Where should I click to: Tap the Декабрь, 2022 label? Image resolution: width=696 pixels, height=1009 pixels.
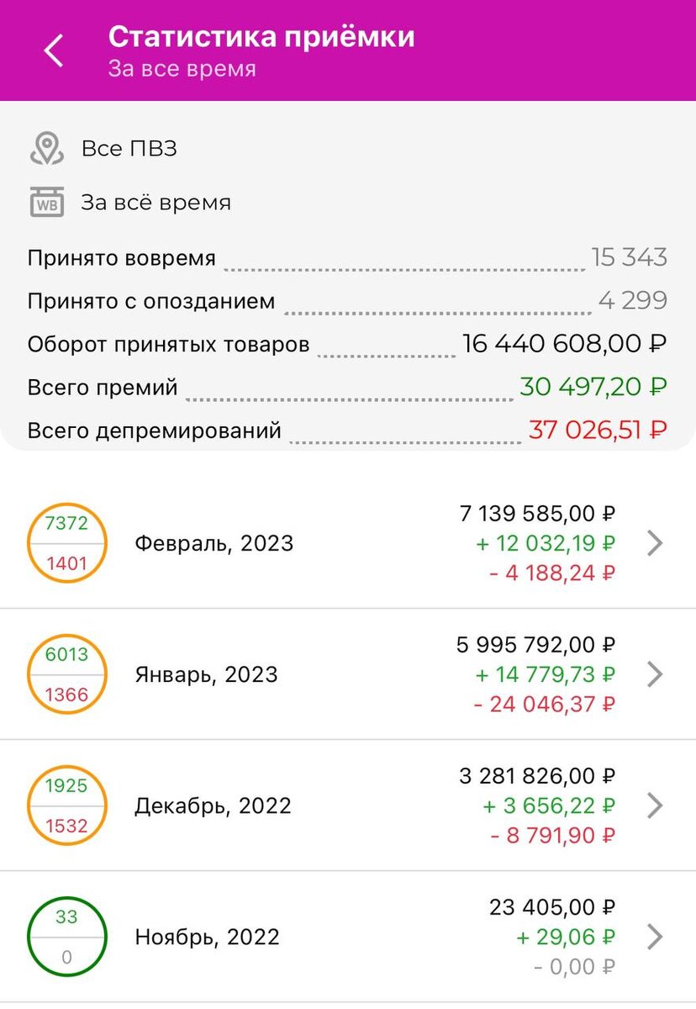tap(213, 806)
